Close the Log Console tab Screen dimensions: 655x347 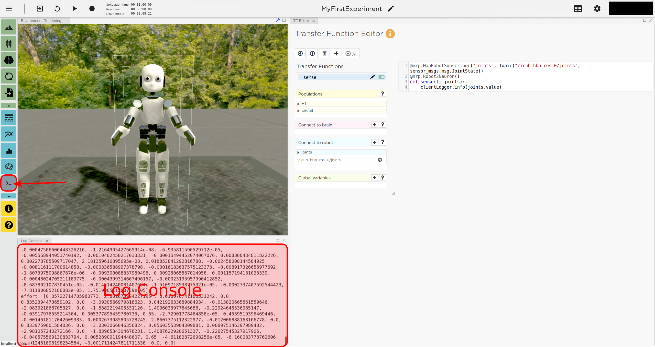tap(47, 241)
